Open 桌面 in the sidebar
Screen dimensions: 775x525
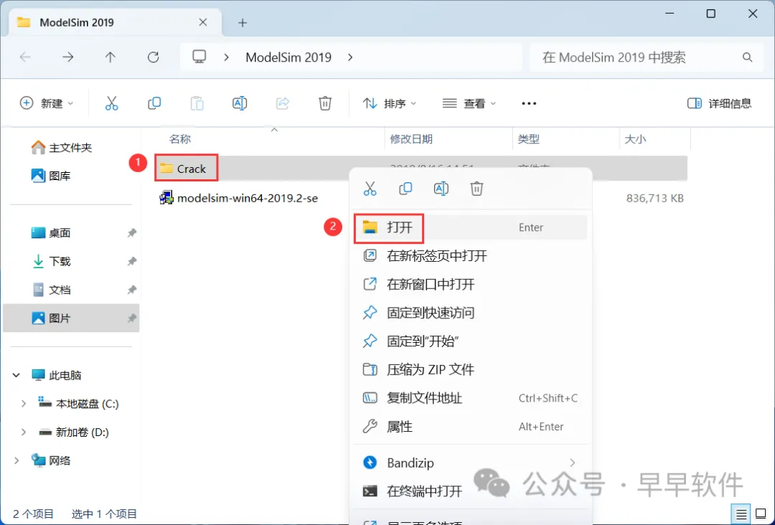(70, 232)
